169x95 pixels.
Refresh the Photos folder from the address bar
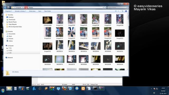point(105,8)
